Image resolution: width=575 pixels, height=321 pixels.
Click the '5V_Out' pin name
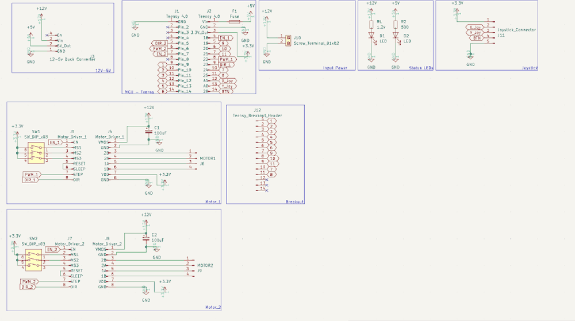64,46
